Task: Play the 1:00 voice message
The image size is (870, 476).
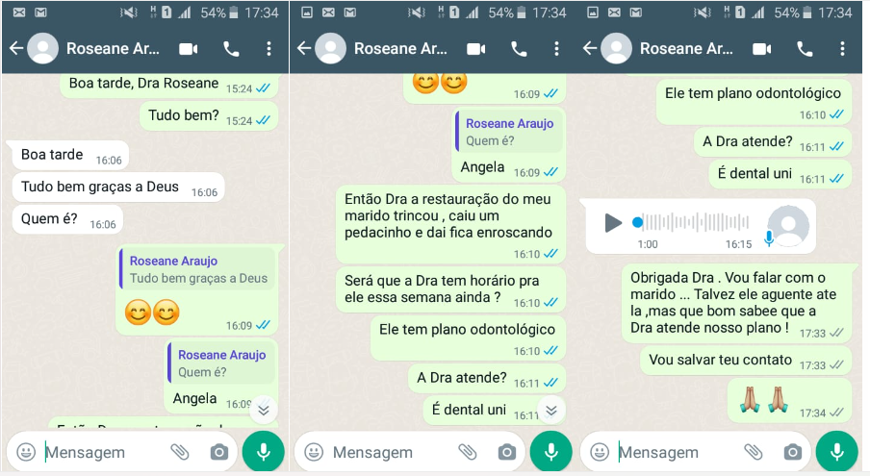Action: (x=612, y=223)
